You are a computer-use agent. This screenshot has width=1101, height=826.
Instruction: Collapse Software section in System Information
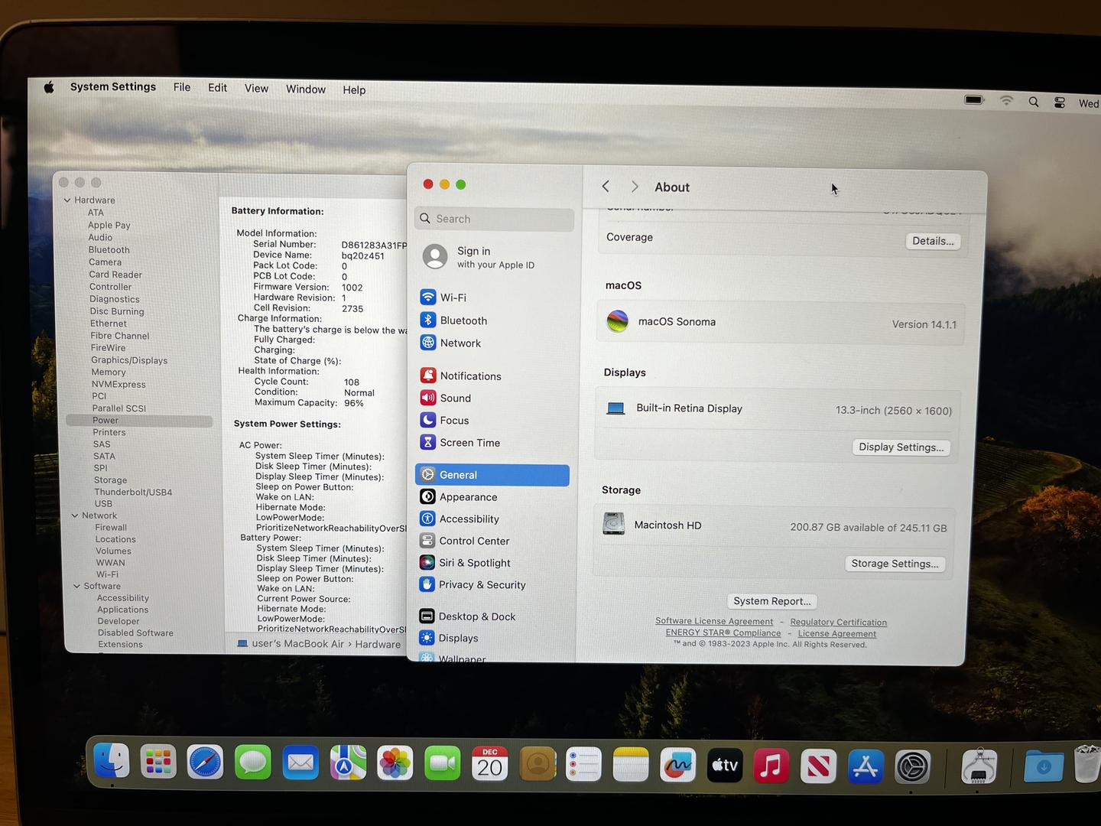tap(76, 587)
